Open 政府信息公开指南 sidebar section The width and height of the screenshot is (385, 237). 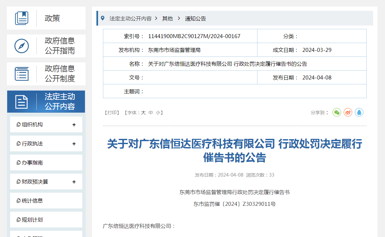point(46,46)
